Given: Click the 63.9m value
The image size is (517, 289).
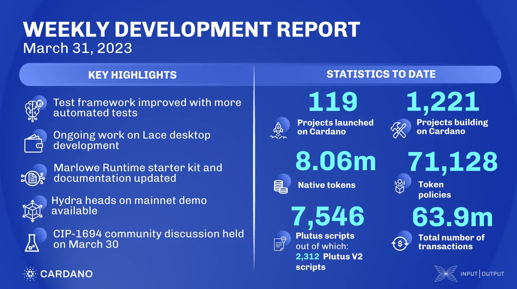Looking at the screenshot, I should tap(453, 217).
